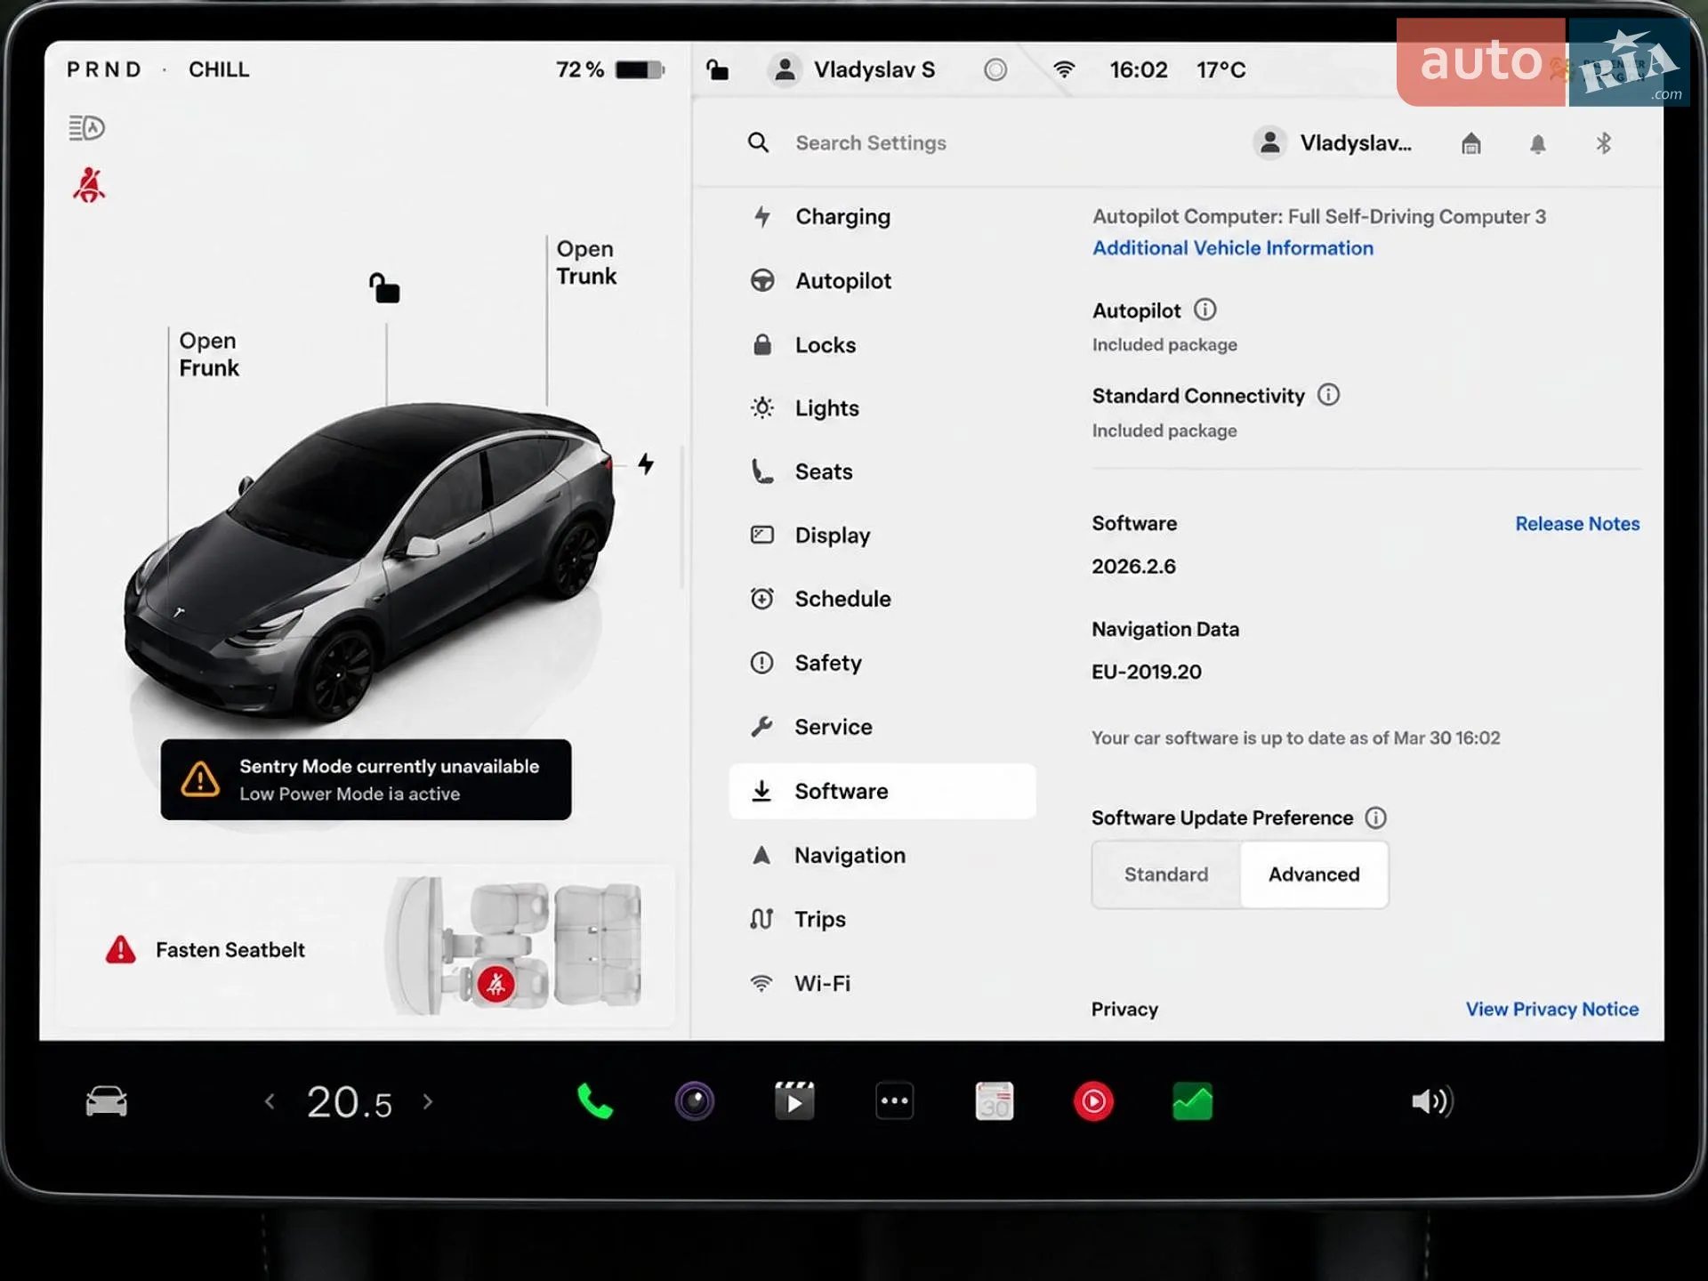This screenshot has width=1708, height=1281.
Task: Open the Vladyslav... profile selector in settings
Action: pyautogui.click(x=1333, y=142)
